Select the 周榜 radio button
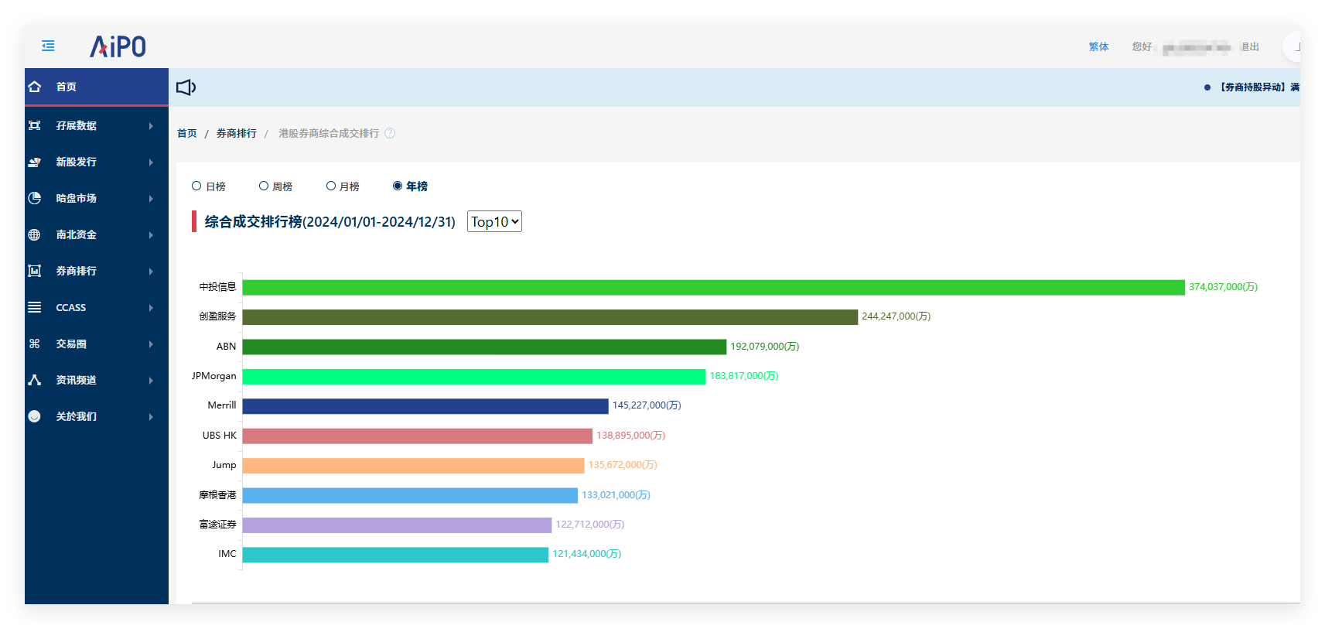 [x=264, y=186]
